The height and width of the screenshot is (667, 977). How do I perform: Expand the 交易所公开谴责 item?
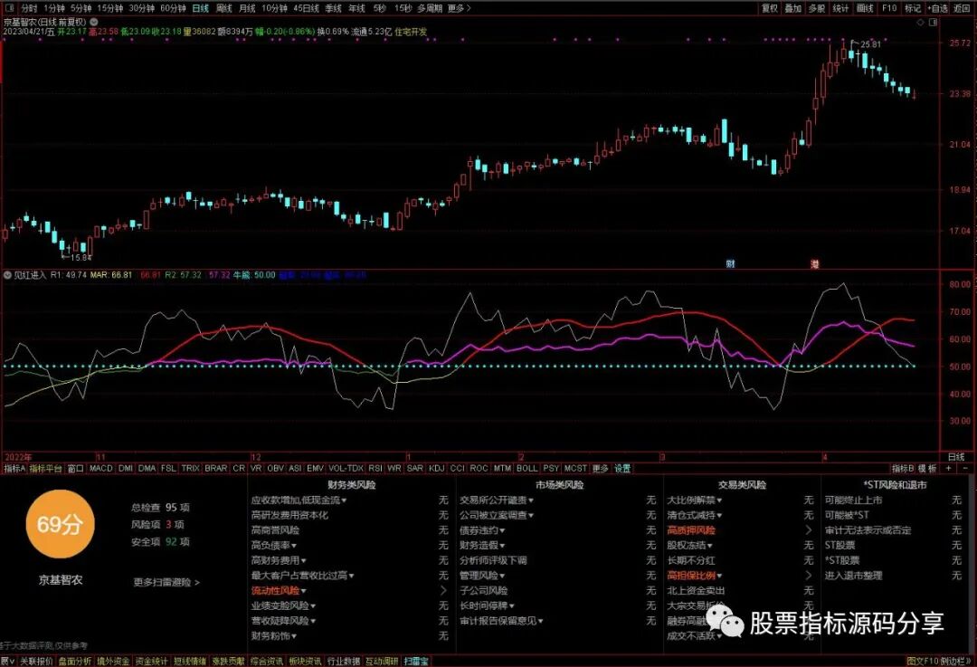497,500
